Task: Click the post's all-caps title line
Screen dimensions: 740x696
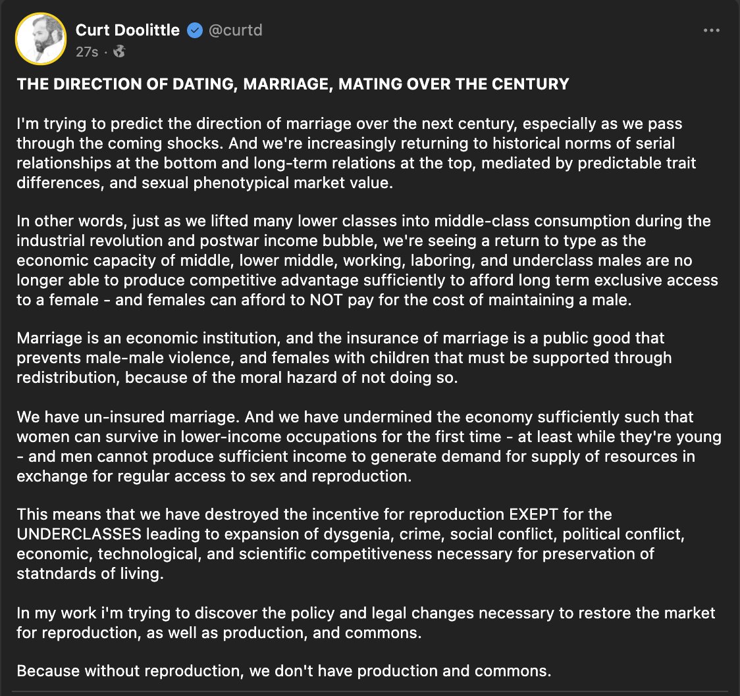Action: [293, 84]
